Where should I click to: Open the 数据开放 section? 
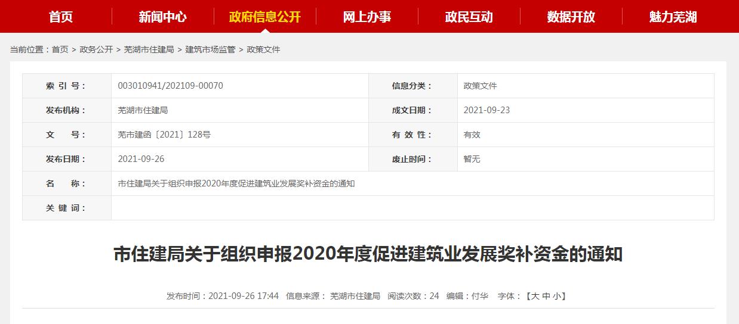[x=571, y=17]
